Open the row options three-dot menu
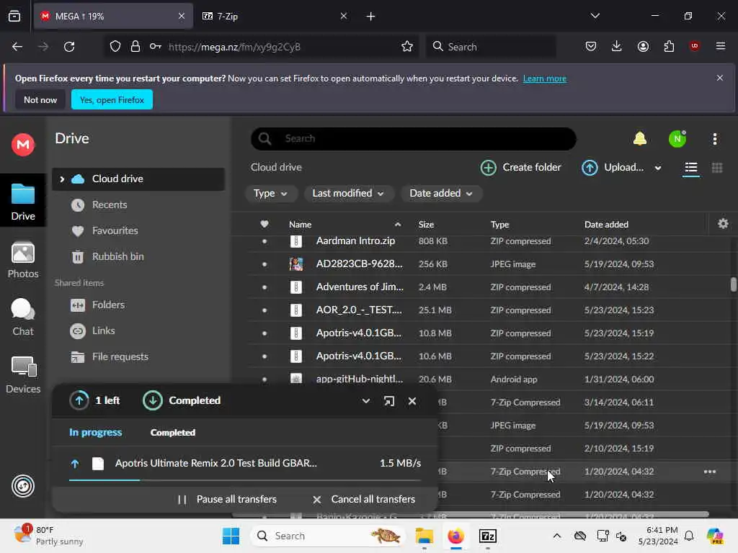The image size is (738, 553). 710,472
